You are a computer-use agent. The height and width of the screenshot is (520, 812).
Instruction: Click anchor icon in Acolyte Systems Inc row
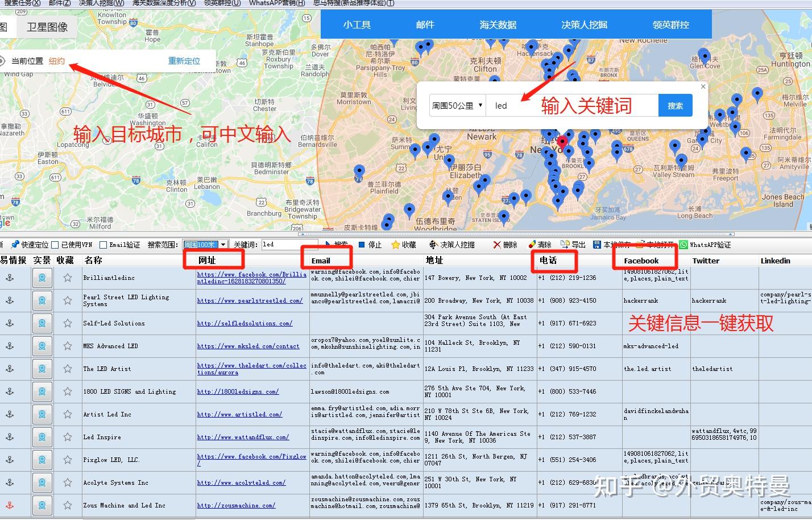point(10,482)
